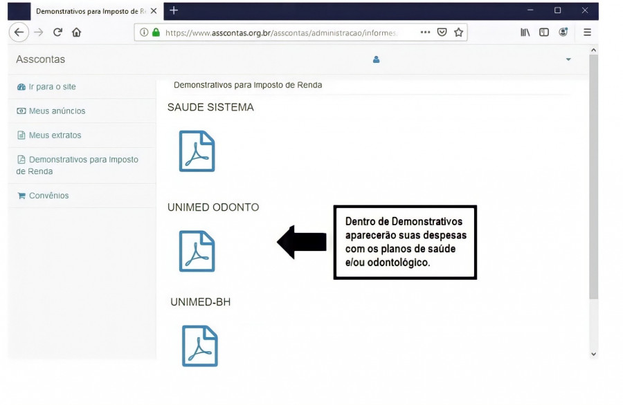Expand the user dropdown arrow in header
The height and width of the screenshot is (405, 623).
click(x=568, y=59)
